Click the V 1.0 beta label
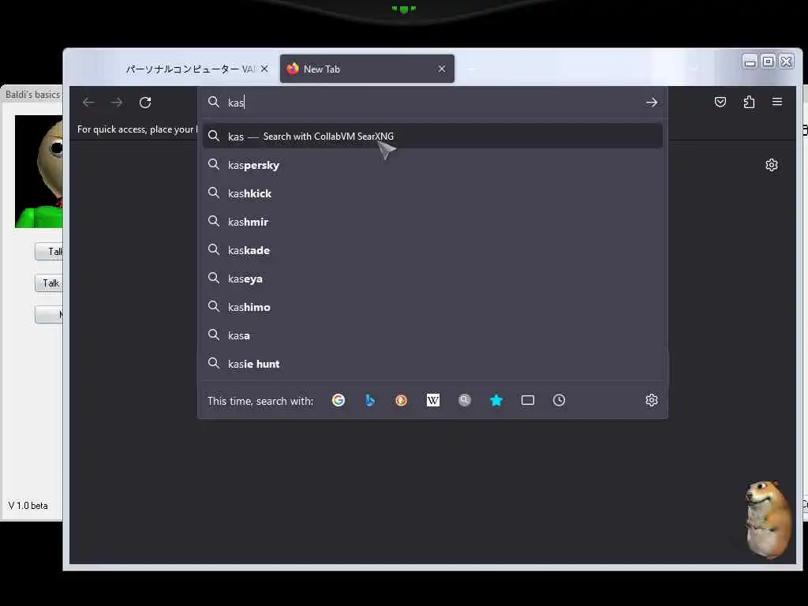The height and width of the screenshot is (606, 808). click(x=28, y=506)
